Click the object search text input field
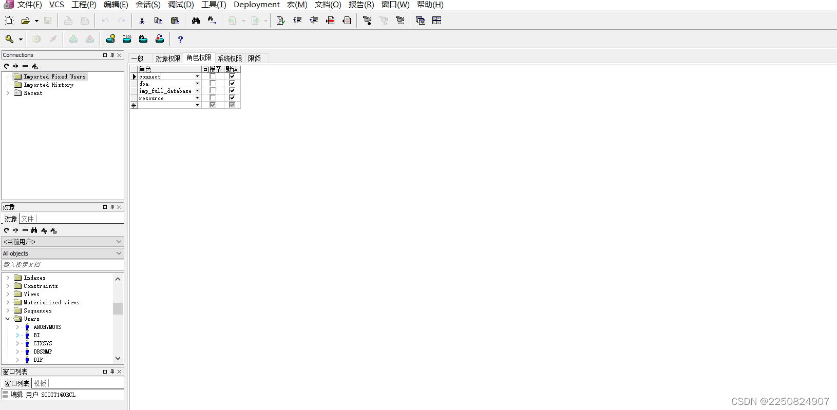Viewport: 837px width, 410px height. [63, 265]
